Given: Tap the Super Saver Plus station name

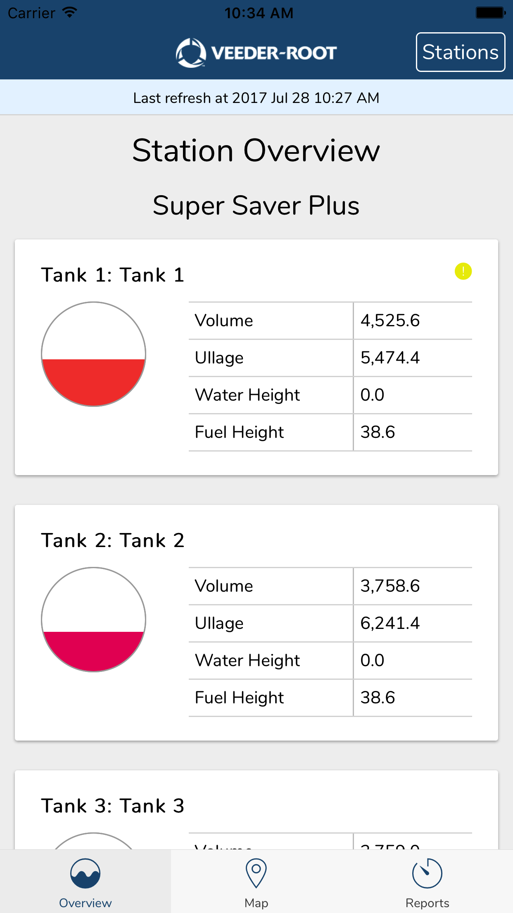Looking at the screenshot, I should tap(256, 206).
